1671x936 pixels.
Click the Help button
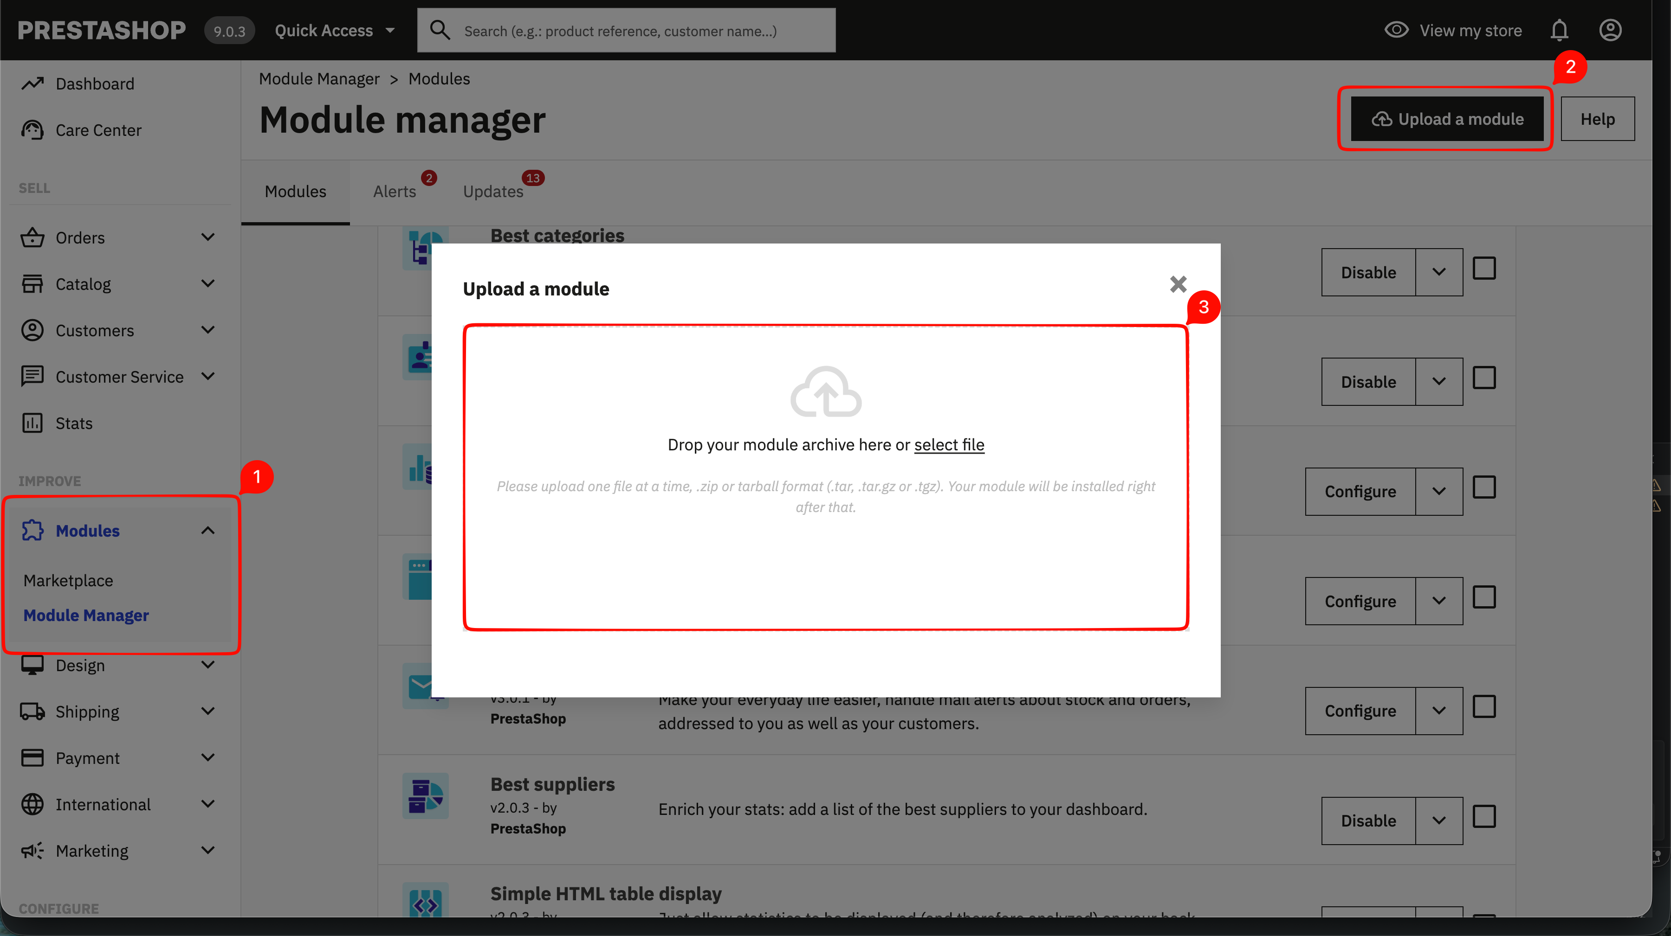[1598, 119]
